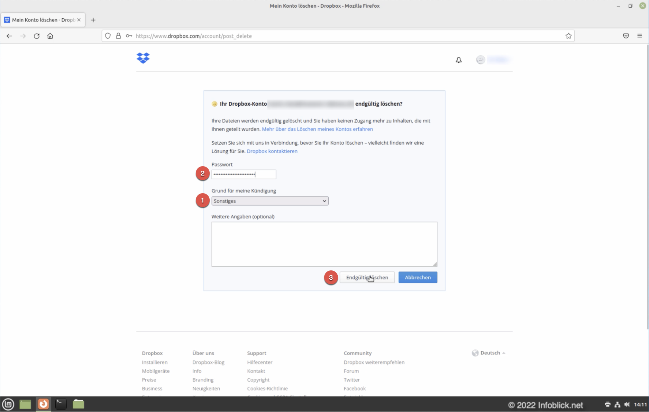Viewport: 649px width, 412px height.
Task: Reload the current page
Action: point(37,36)
